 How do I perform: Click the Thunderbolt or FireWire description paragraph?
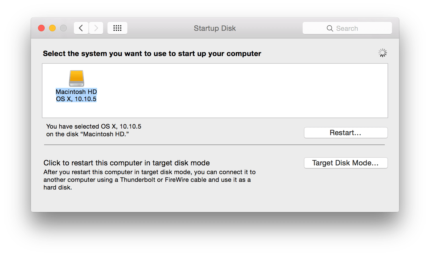click(x=149, y=180)
